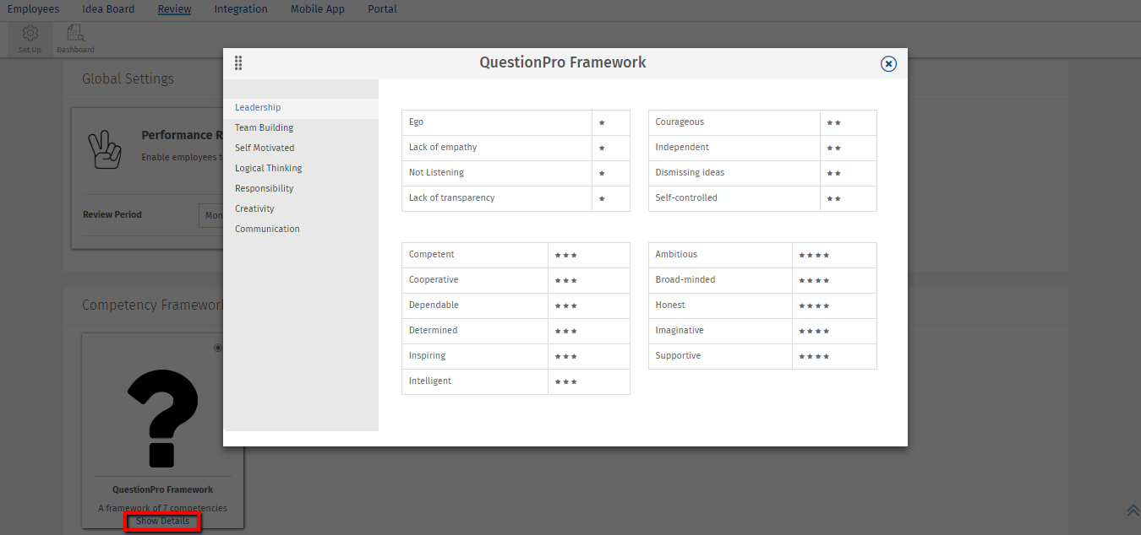Image resolution: width=1141 pixels, height=535 pixels.
Task: Open the Mobile App menu
Action: point(318,9)
